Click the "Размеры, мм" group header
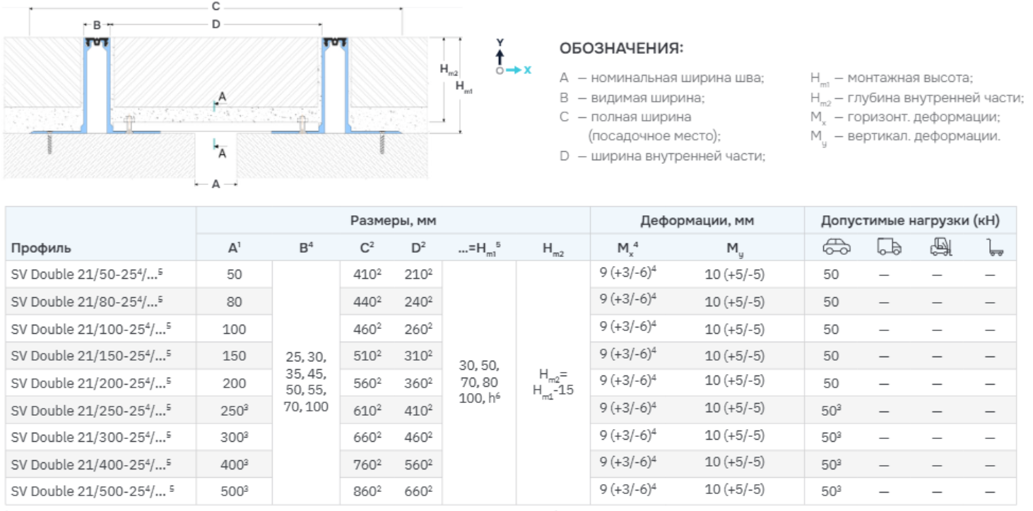Image resolution: width=1033 pixels, height=511 pixels. coord(393,220)
